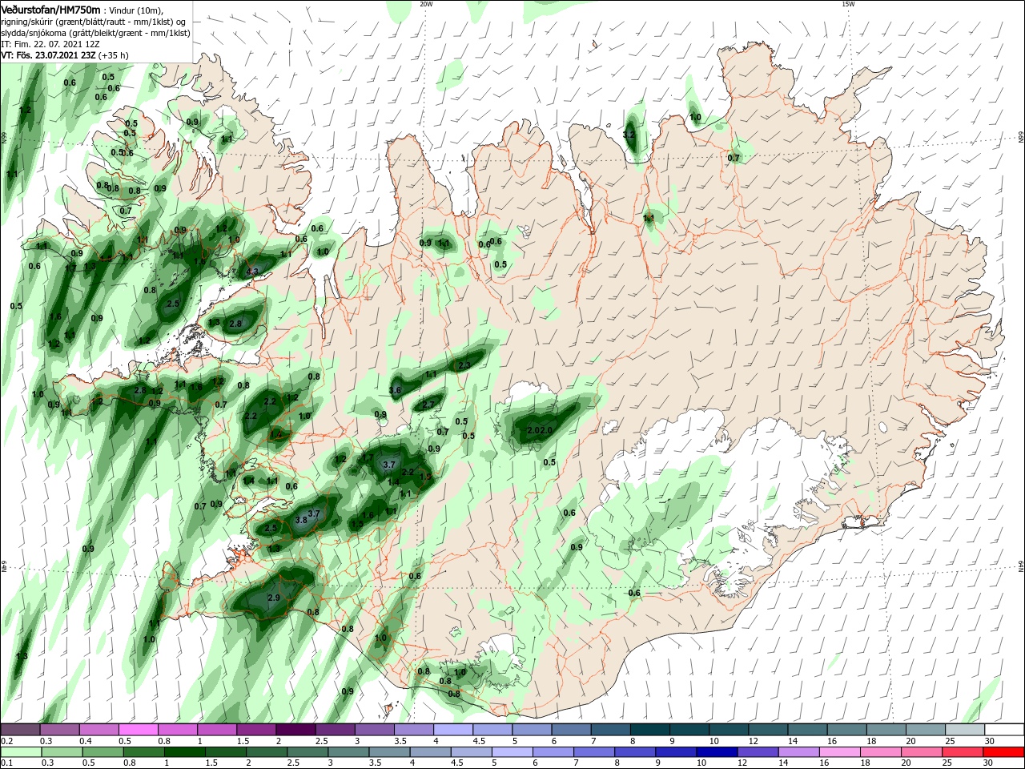Pick the darkest purple swatch in the snow legend
The image size is (1025, 769).
(x=295, y=730)
